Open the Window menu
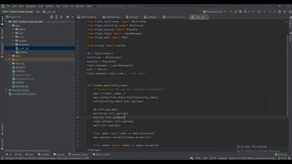Screen dimensions: 292x164 [x=80, y=6]
